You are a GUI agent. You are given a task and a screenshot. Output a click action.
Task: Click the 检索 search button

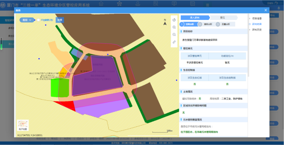point(60,20)
